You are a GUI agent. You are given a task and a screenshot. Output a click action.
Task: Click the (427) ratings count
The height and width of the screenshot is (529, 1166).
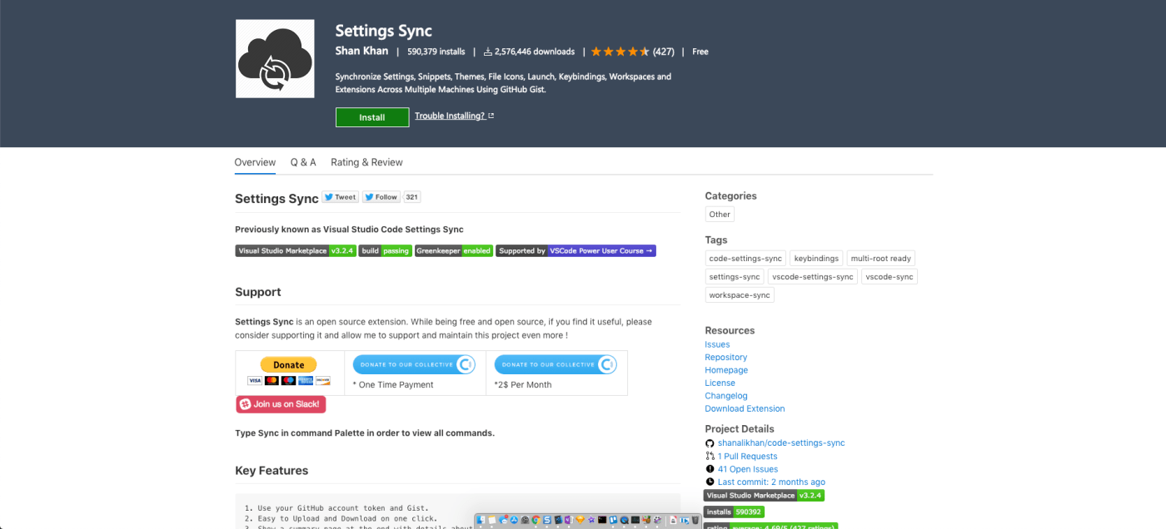[664, 52]
